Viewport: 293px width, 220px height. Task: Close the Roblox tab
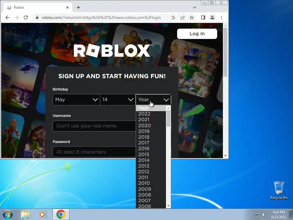(68, 7)
